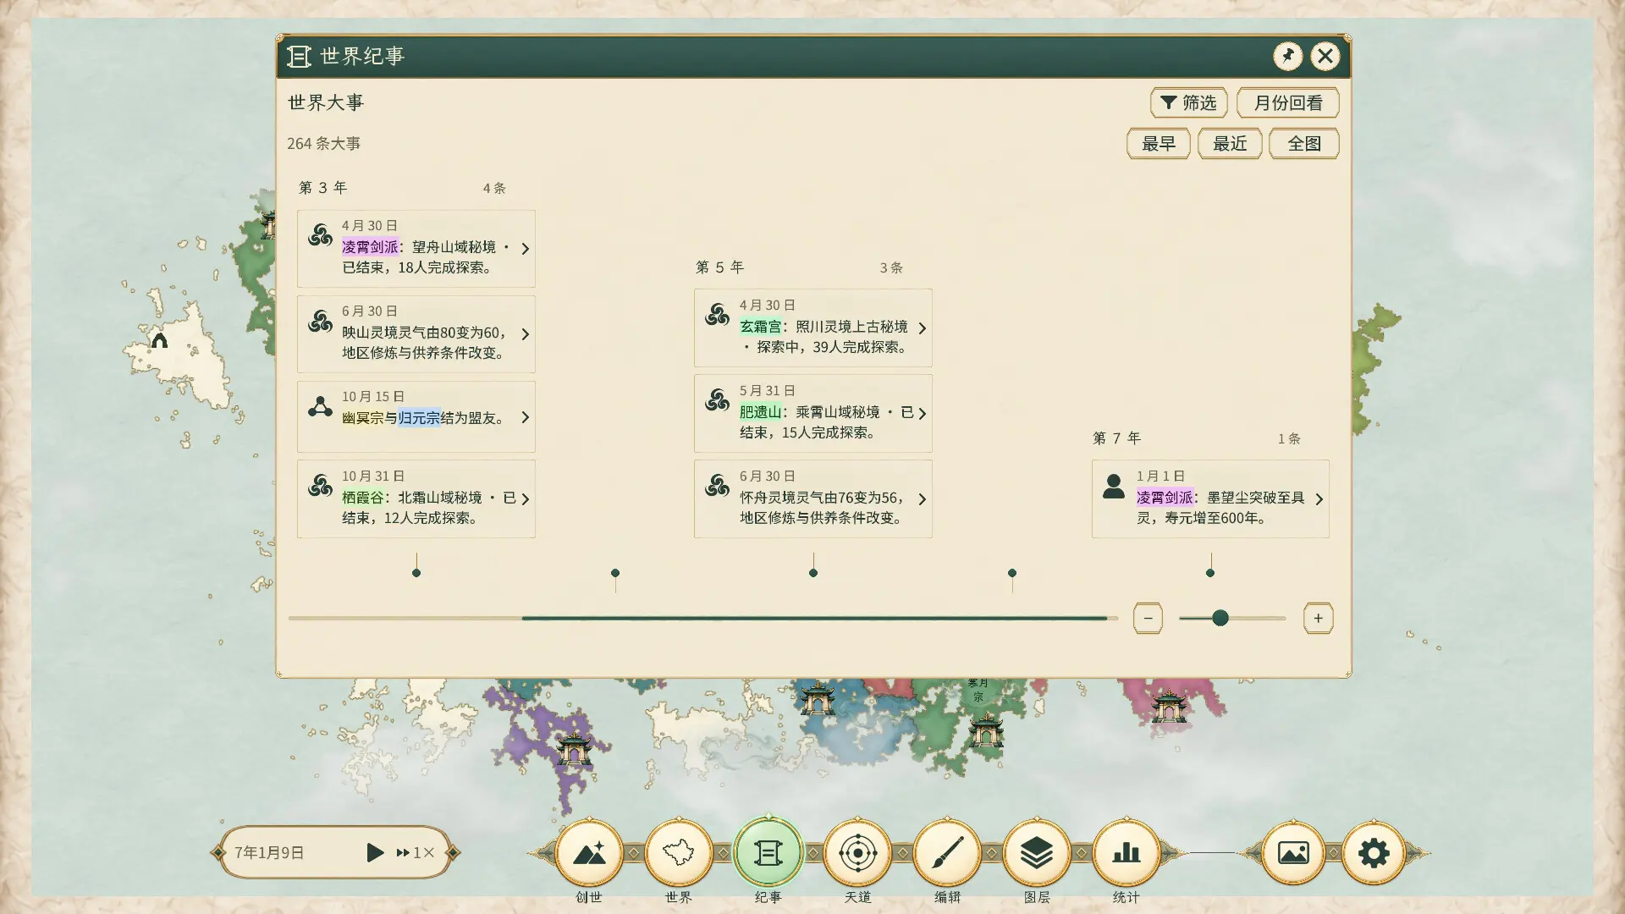Open 月份回看 monthly review
This screenshot has height=914, width=1625.
1287,102
